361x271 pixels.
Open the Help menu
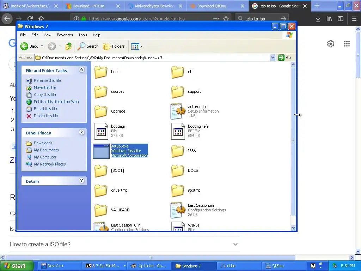click(x=97, y=35)
